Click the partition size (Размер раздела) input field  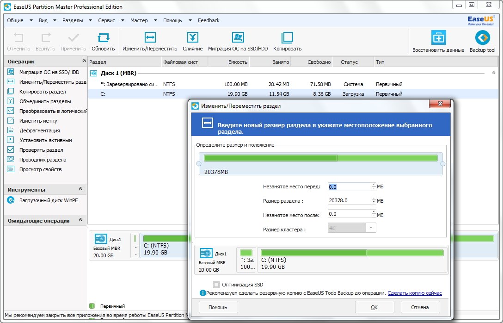click(x=349, y=200)
